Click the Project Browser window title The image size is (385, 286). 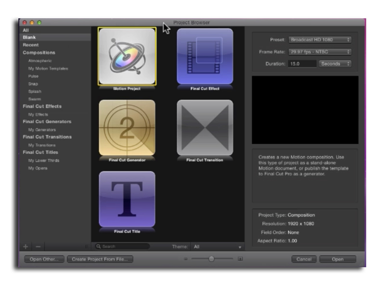tap(192, 23)
